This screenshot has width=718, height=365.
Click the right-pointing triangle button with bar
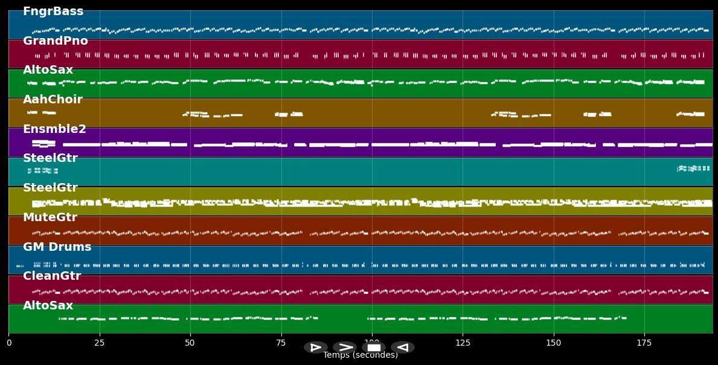coord(315,347)
